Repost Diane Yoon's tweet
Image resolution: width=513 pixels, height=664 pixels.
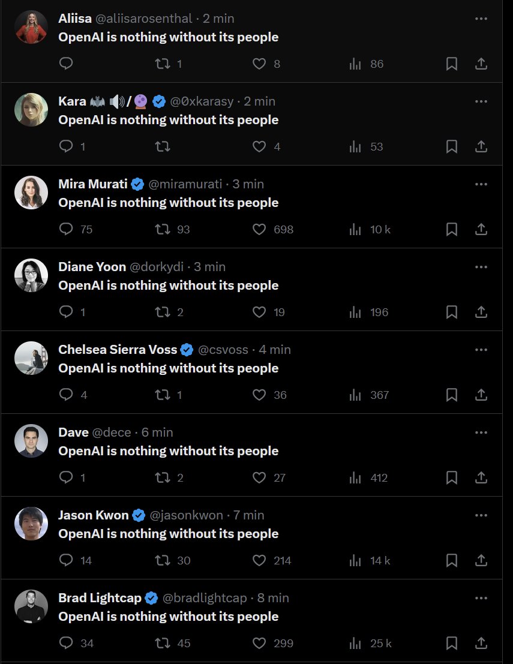[163, 312]
